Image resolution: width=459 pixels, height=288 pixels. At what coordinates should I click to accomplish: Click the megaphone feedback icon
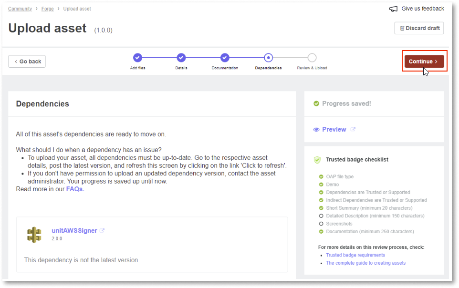393,9
